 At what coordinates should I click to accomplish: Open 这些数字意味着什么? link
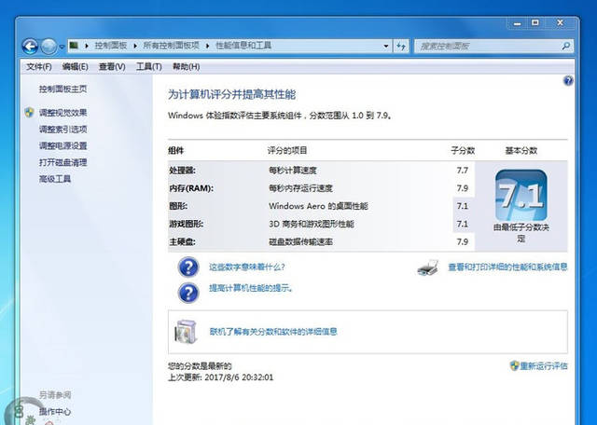click(x=246, y=267)
